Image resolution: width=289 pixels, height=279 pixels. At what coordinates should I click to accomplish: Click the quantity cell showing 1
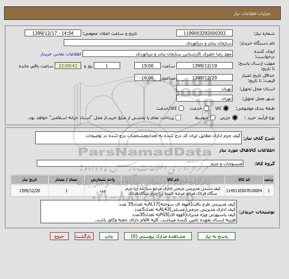[66, 191]
